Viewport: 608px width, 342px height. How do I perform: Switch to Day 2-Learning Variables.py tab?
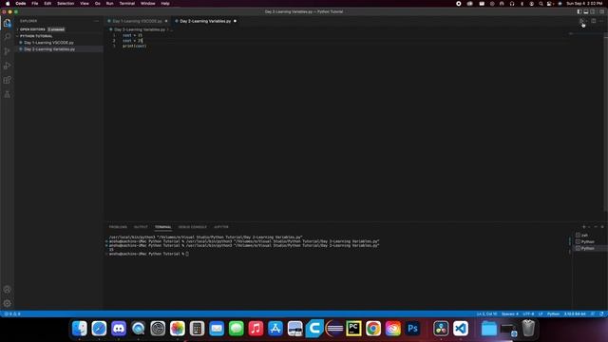coord(205,21)
